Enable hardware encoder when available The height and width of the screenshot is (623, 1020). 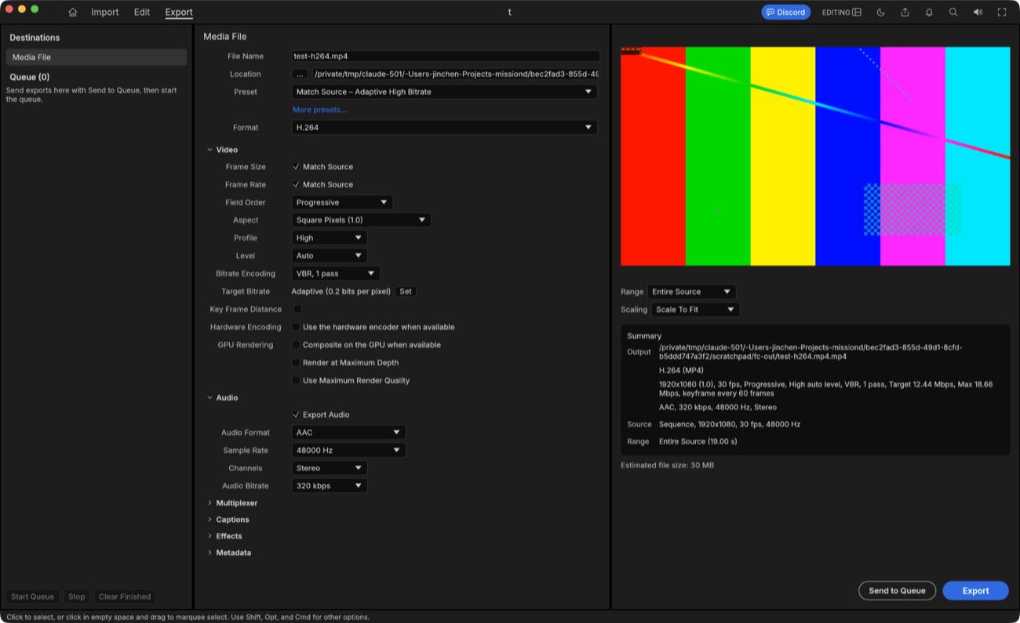tap(296, 327)
